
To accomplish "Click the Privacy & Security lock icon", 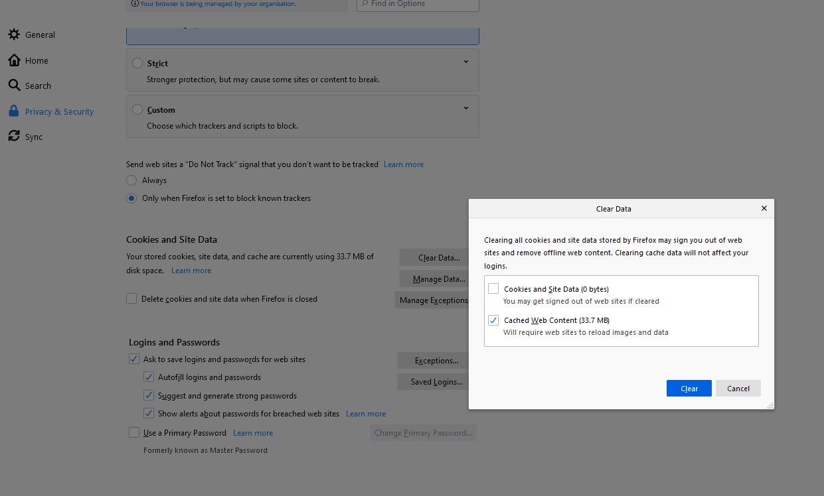I will [14, 111].
